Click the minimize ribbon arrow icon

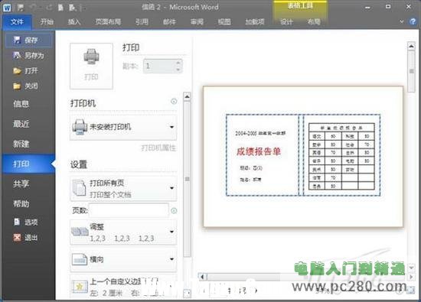pos(402,21)
